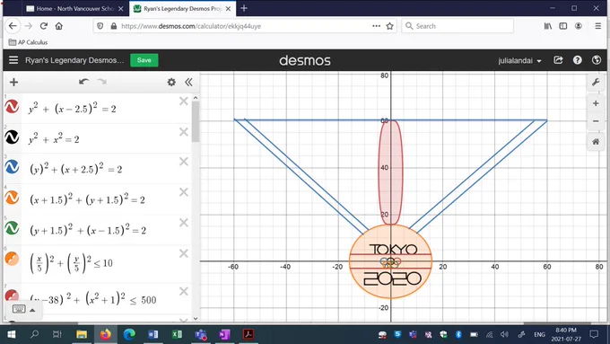The width and height of the screenshot is (610, 344).
Task: Toggle visibility of (x+1.5)²+(y+1.5)²=2 orange curve
Action: [x=12, y=198]
